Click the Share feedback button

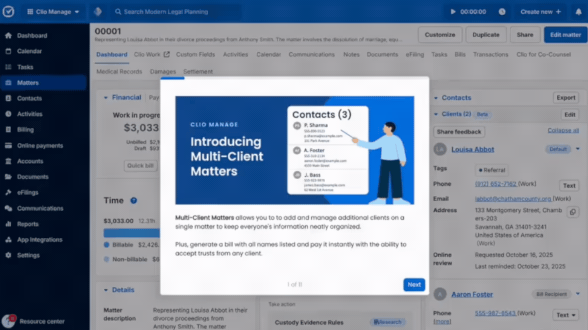pyautogui.click(x=459, y=132)
